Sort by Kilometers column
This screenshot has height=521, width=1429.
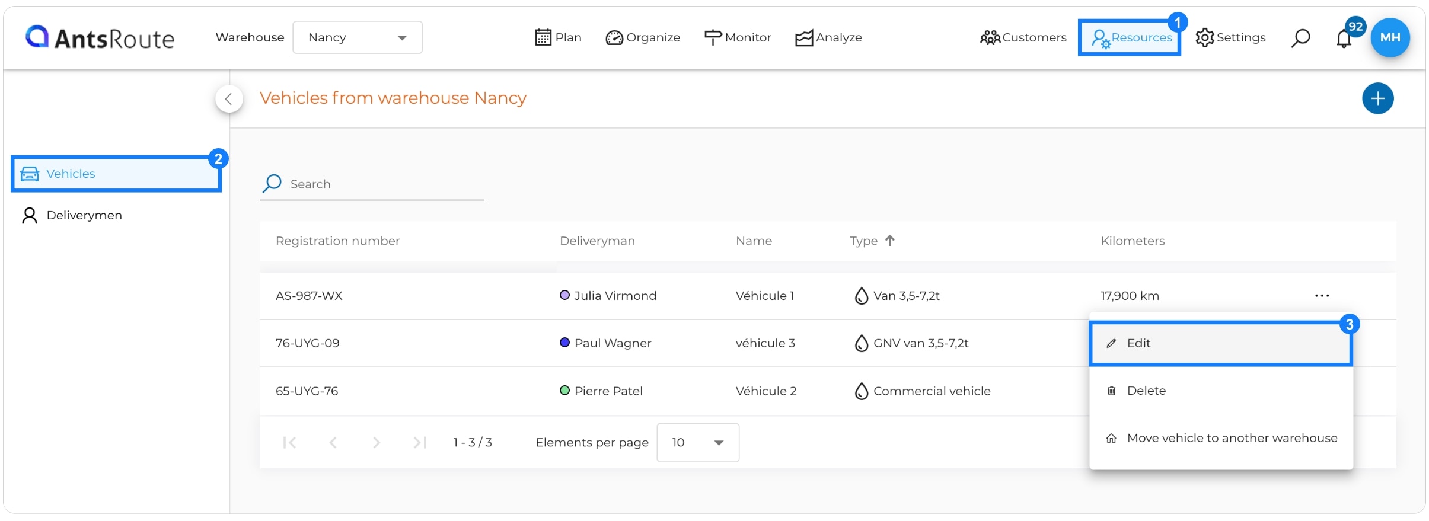click(x=1133, y=241)
